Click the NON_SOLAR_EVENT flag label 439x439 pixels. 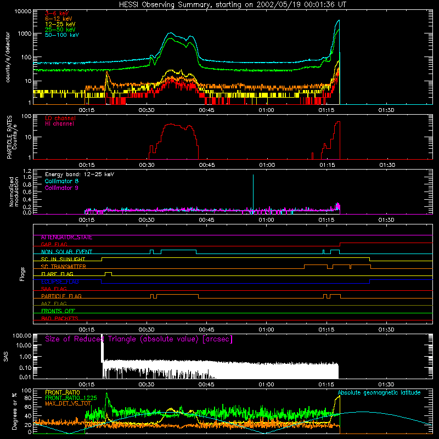click(66, 252)
